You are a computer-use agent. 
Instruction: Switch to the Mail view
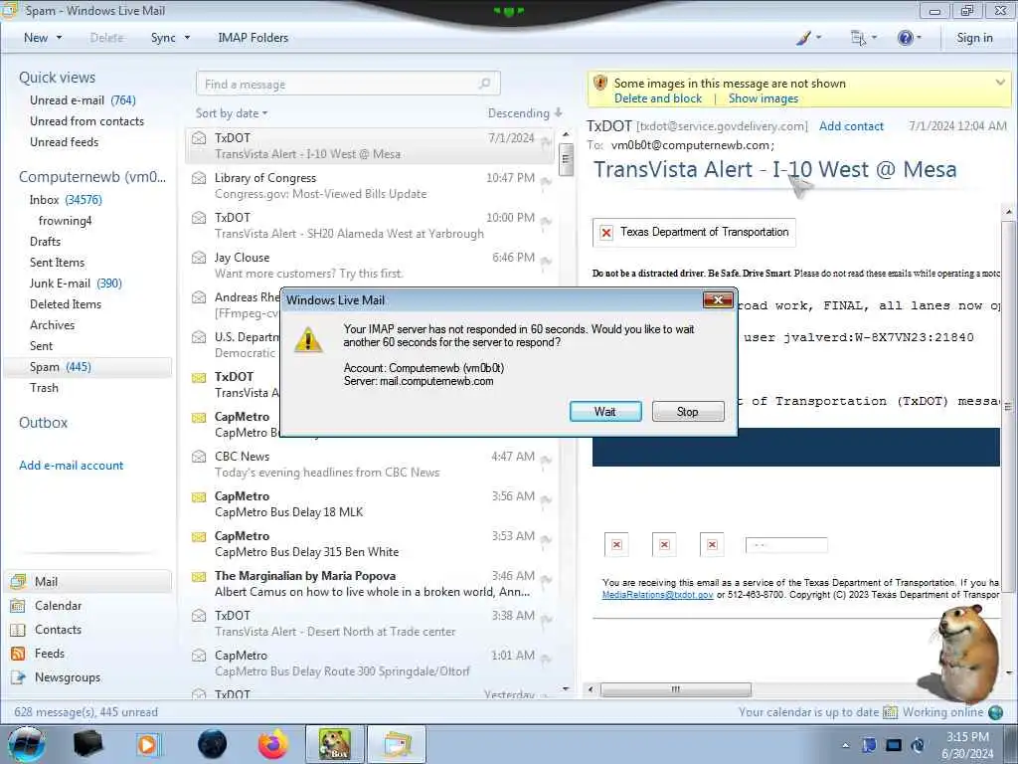click(x=87, y=581)
